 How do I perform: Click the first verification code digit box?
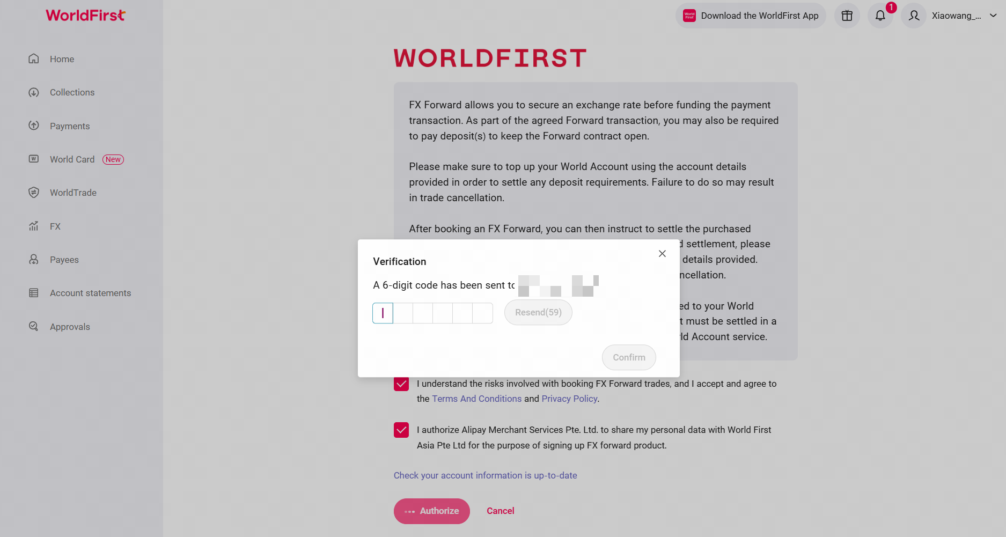click(x=383, y=313)
